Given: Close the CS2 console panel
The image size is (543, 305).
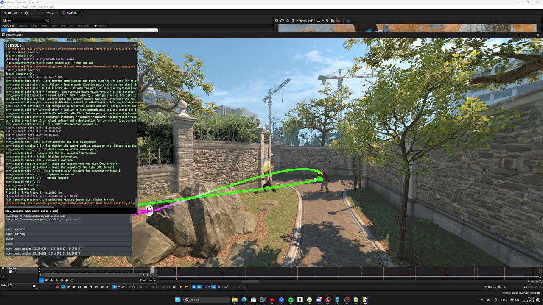Looking at the screenshot, I should 135,45.
